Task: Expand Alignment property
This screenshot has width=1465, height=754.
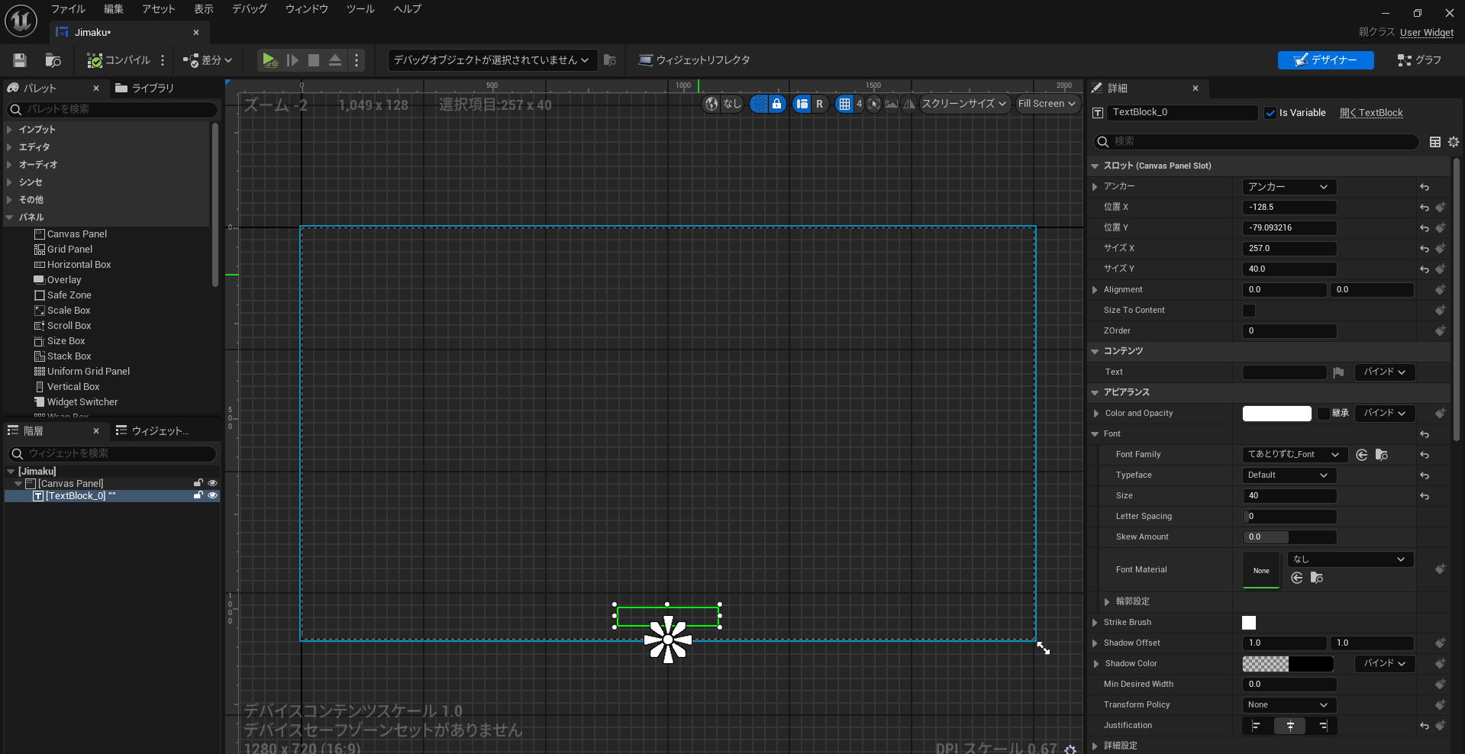Action: point(1095,290)
